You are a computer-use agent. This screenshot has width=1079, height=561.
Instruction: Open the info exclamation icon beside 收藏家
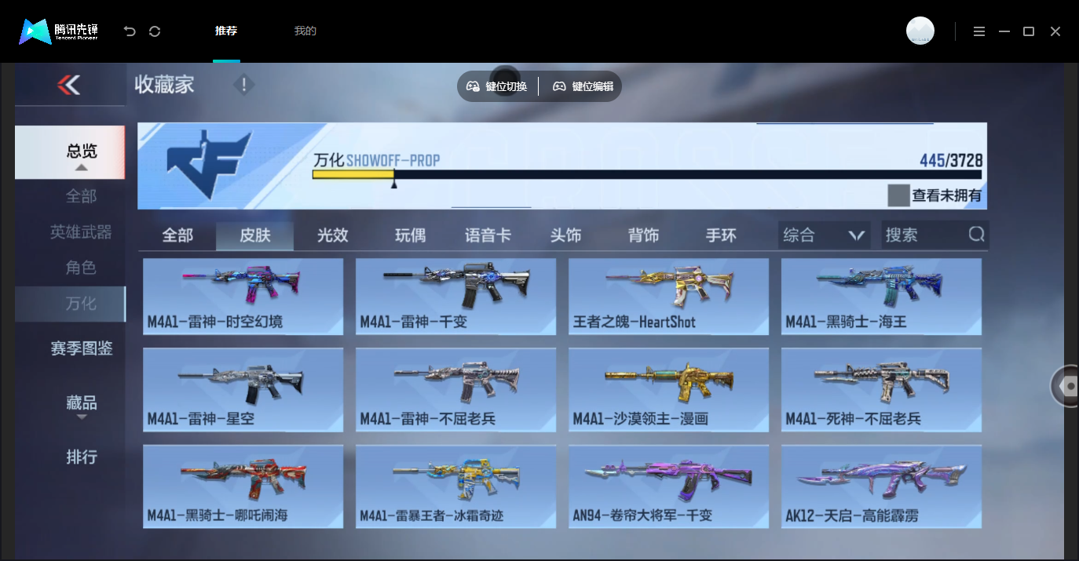click(243, 85)
